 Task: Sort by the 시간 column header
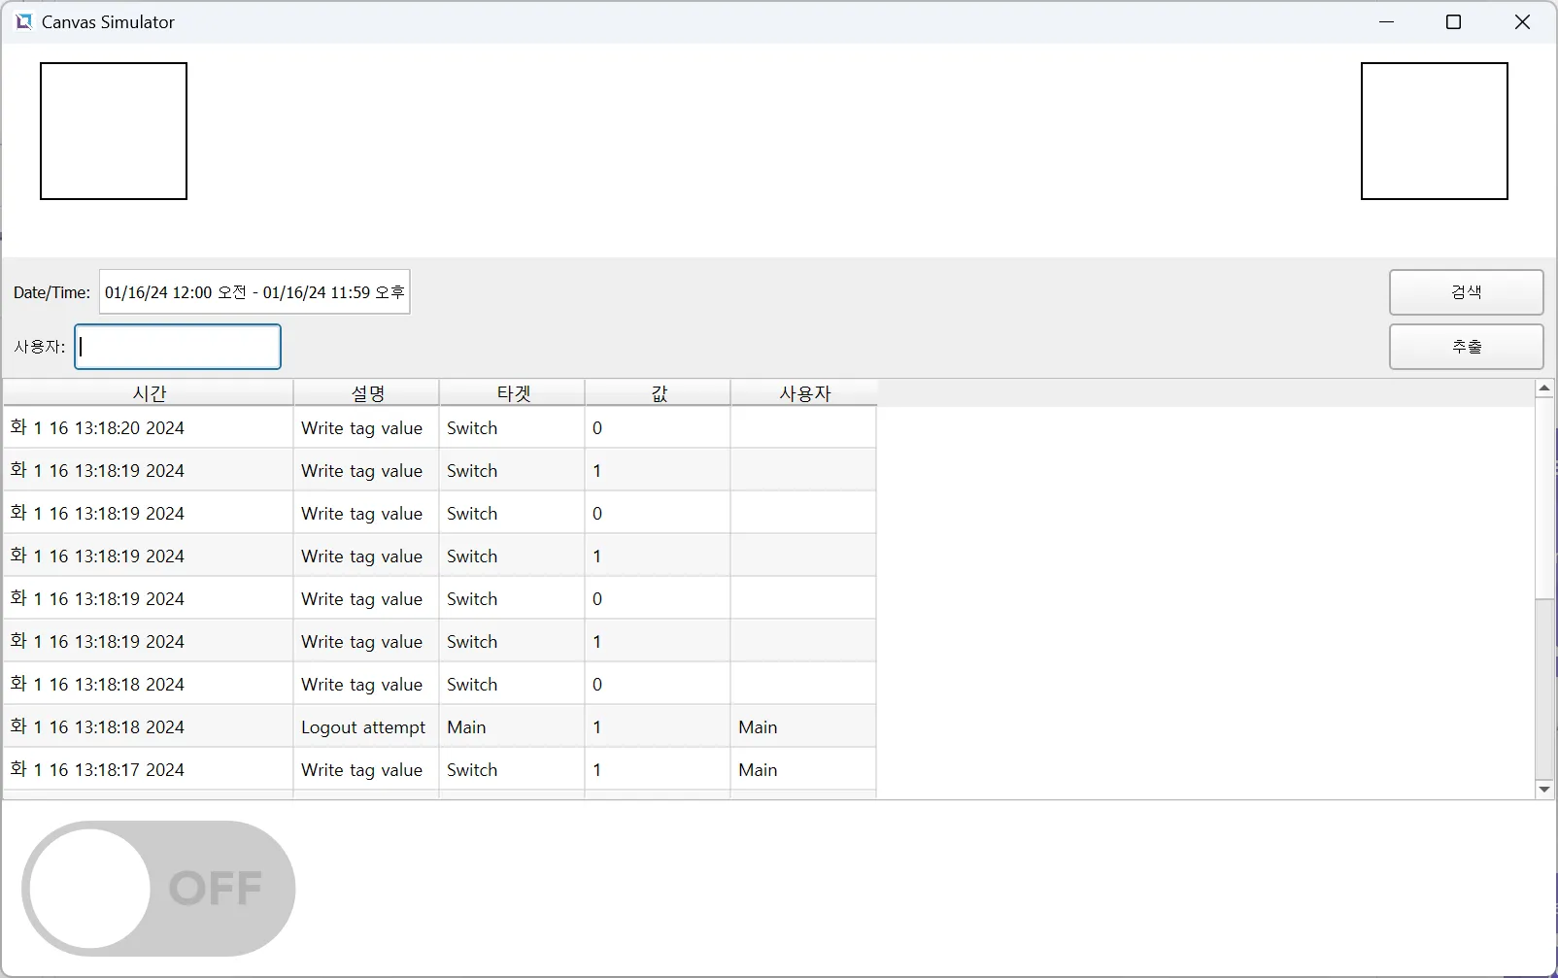click(x=149, y=393)
